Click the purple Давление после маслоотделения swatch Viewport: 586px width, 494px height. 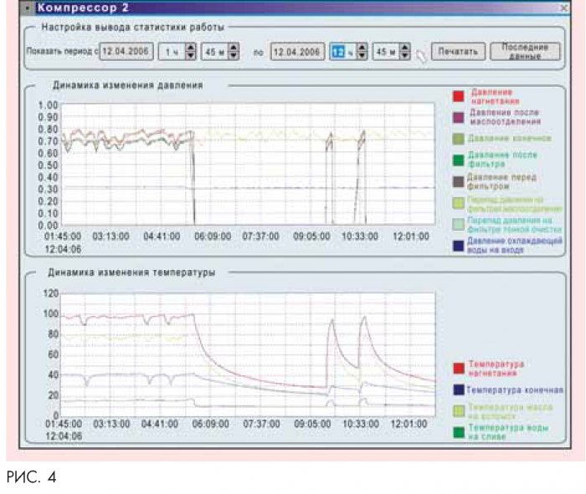pyautogui.click(x=457, y=116)
